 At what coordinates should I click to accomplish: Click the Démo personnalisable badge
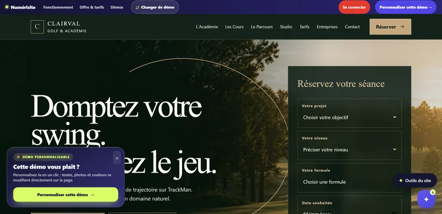pyautogui.click(x=43, y=157)
